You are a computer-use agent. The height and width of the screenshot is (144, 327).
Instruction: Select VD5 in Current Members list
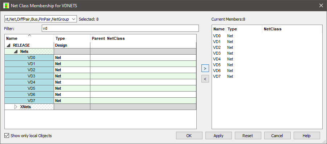pyautogui.click(x=217, y=65)
